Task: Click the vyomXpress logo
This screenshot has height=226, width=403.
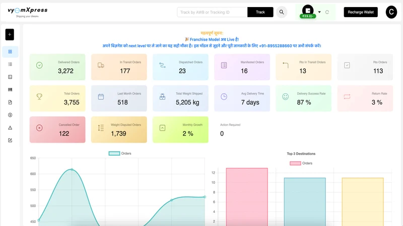Action: coord(28,12)
